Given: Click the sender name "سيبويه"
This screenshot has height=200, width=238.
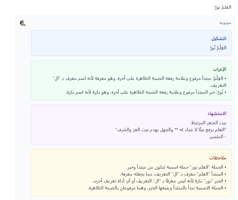Looking at the screenshot, I should pyautogui.click(x=225, y=23).
